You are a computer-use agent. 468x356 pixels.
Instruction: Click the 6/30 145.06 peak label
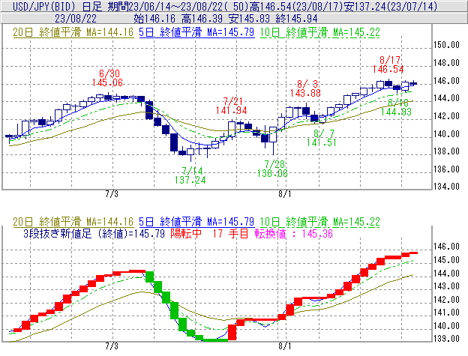107,78
